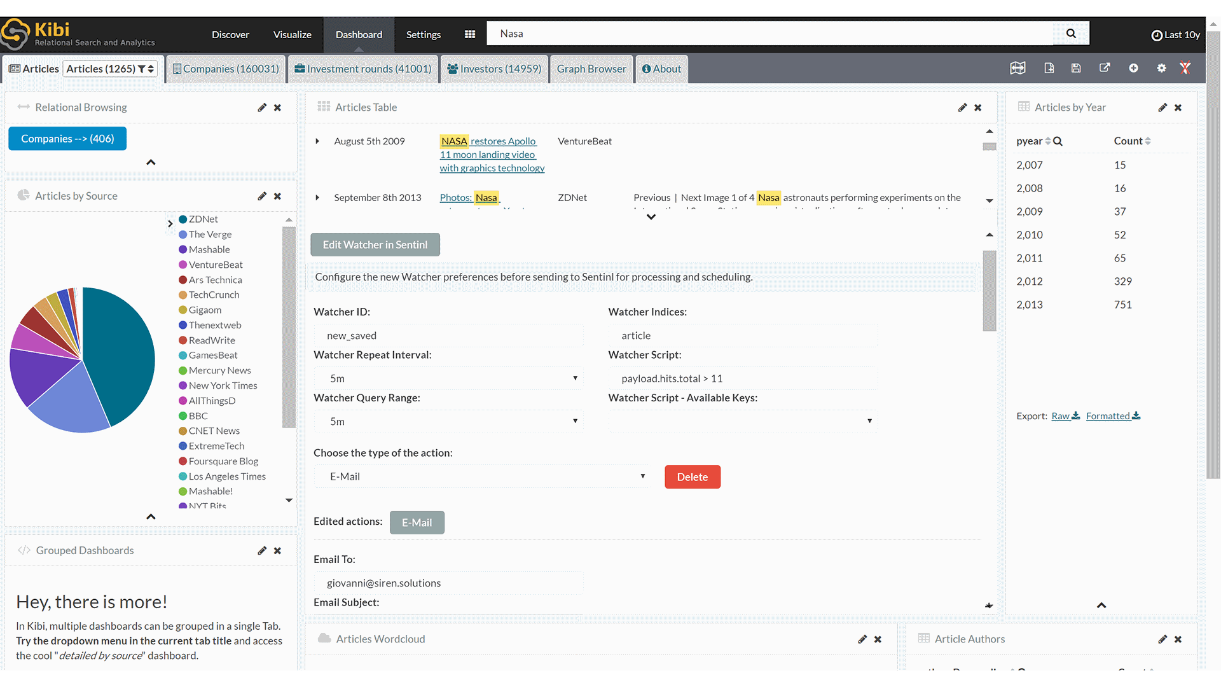This screenshot has height=687, width=1221.
Task: Focus the Email To input field
Action: coord(448,583)
